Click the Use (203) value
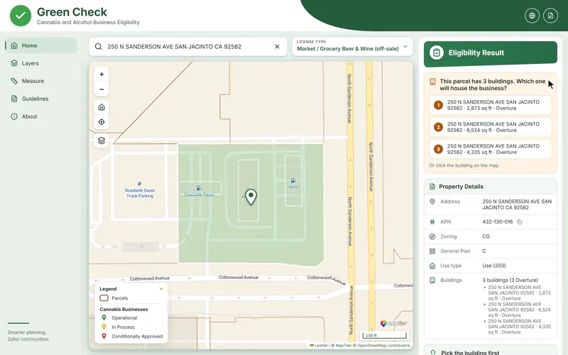This screenshot has height=355, width=568. click(x=493, y=266)
